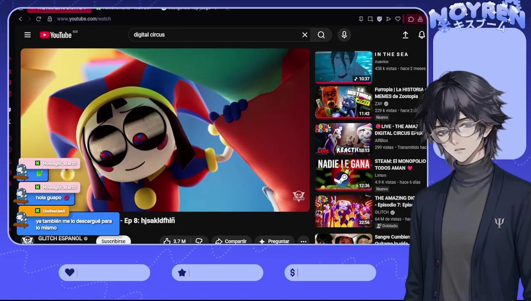Click the main video player
The width and height of the screenshot is (531, 301).
pyautogui.click(x=165, y=130)
